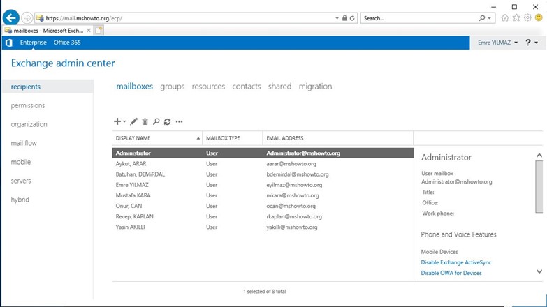Click the Office logo icon in blue bar

coord(9,43)
